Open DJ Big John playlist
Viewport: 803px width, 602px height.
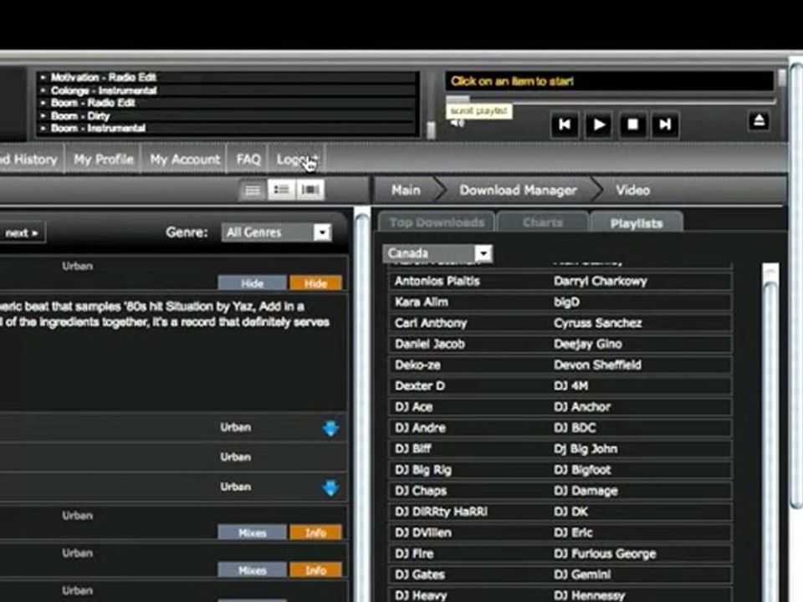(x=586, y=449)
